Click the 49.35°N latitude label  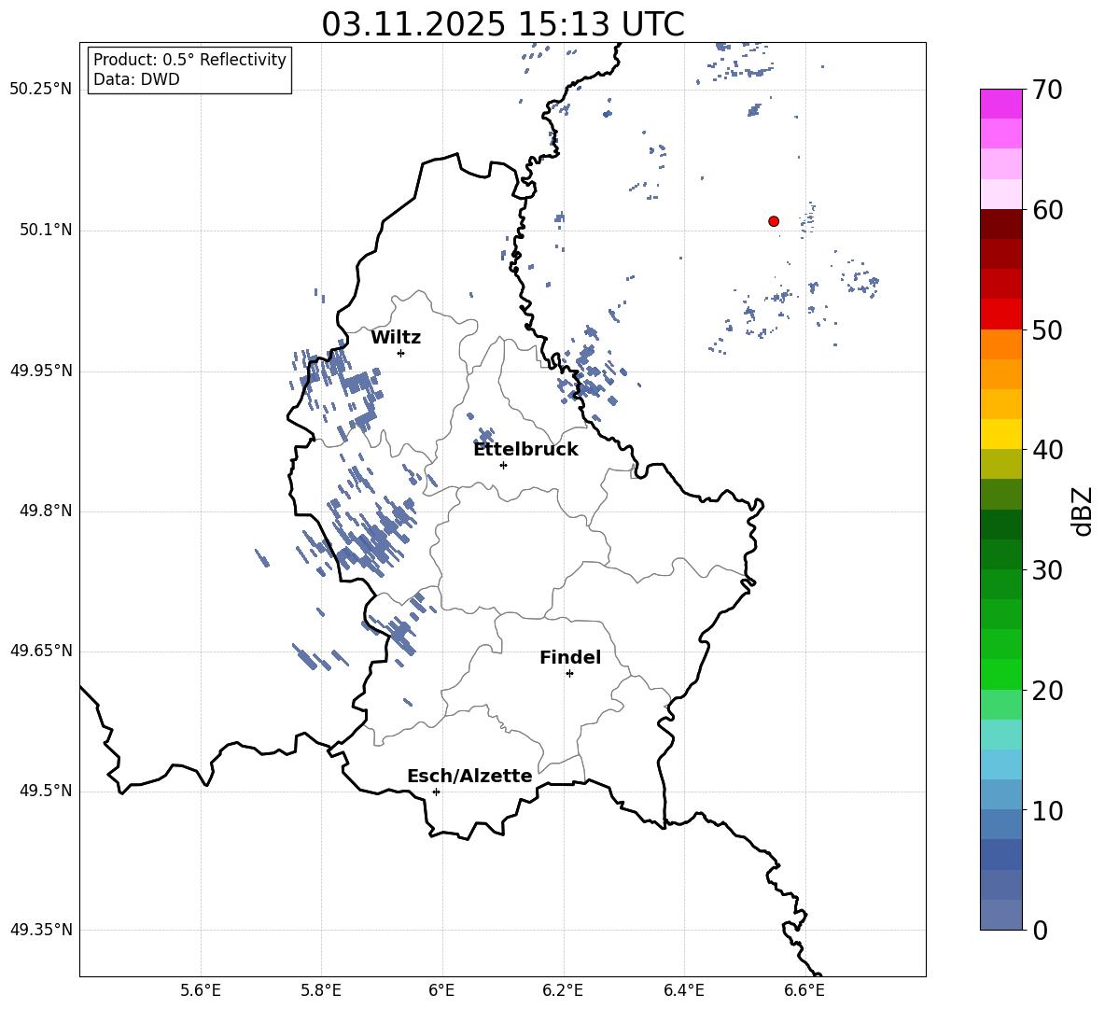(41, 930)
